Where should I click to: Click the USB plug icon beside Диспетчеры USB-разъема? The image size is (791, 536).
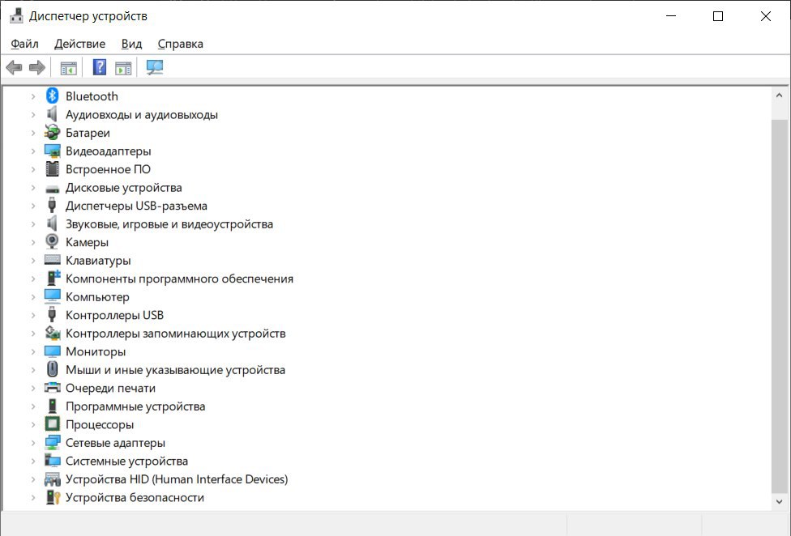[x=52, y=205]
